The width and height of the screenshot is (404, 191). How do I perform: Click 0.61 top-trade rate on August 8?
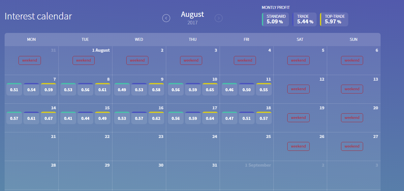[102, 90]
